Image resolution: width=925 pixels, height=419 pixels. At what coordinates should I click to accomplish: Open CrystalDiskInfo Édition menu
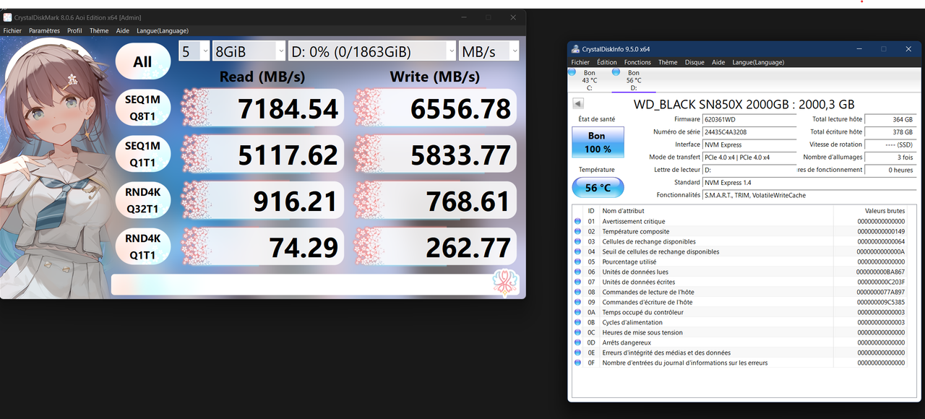pyautogui.click(x=607, y=62)
